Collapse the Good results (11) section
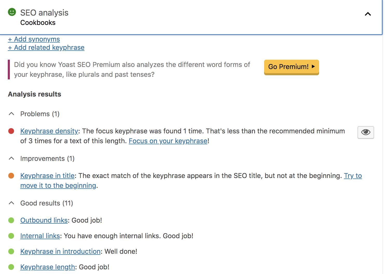This screenshot has width=385, height=274. click(11, 203)
